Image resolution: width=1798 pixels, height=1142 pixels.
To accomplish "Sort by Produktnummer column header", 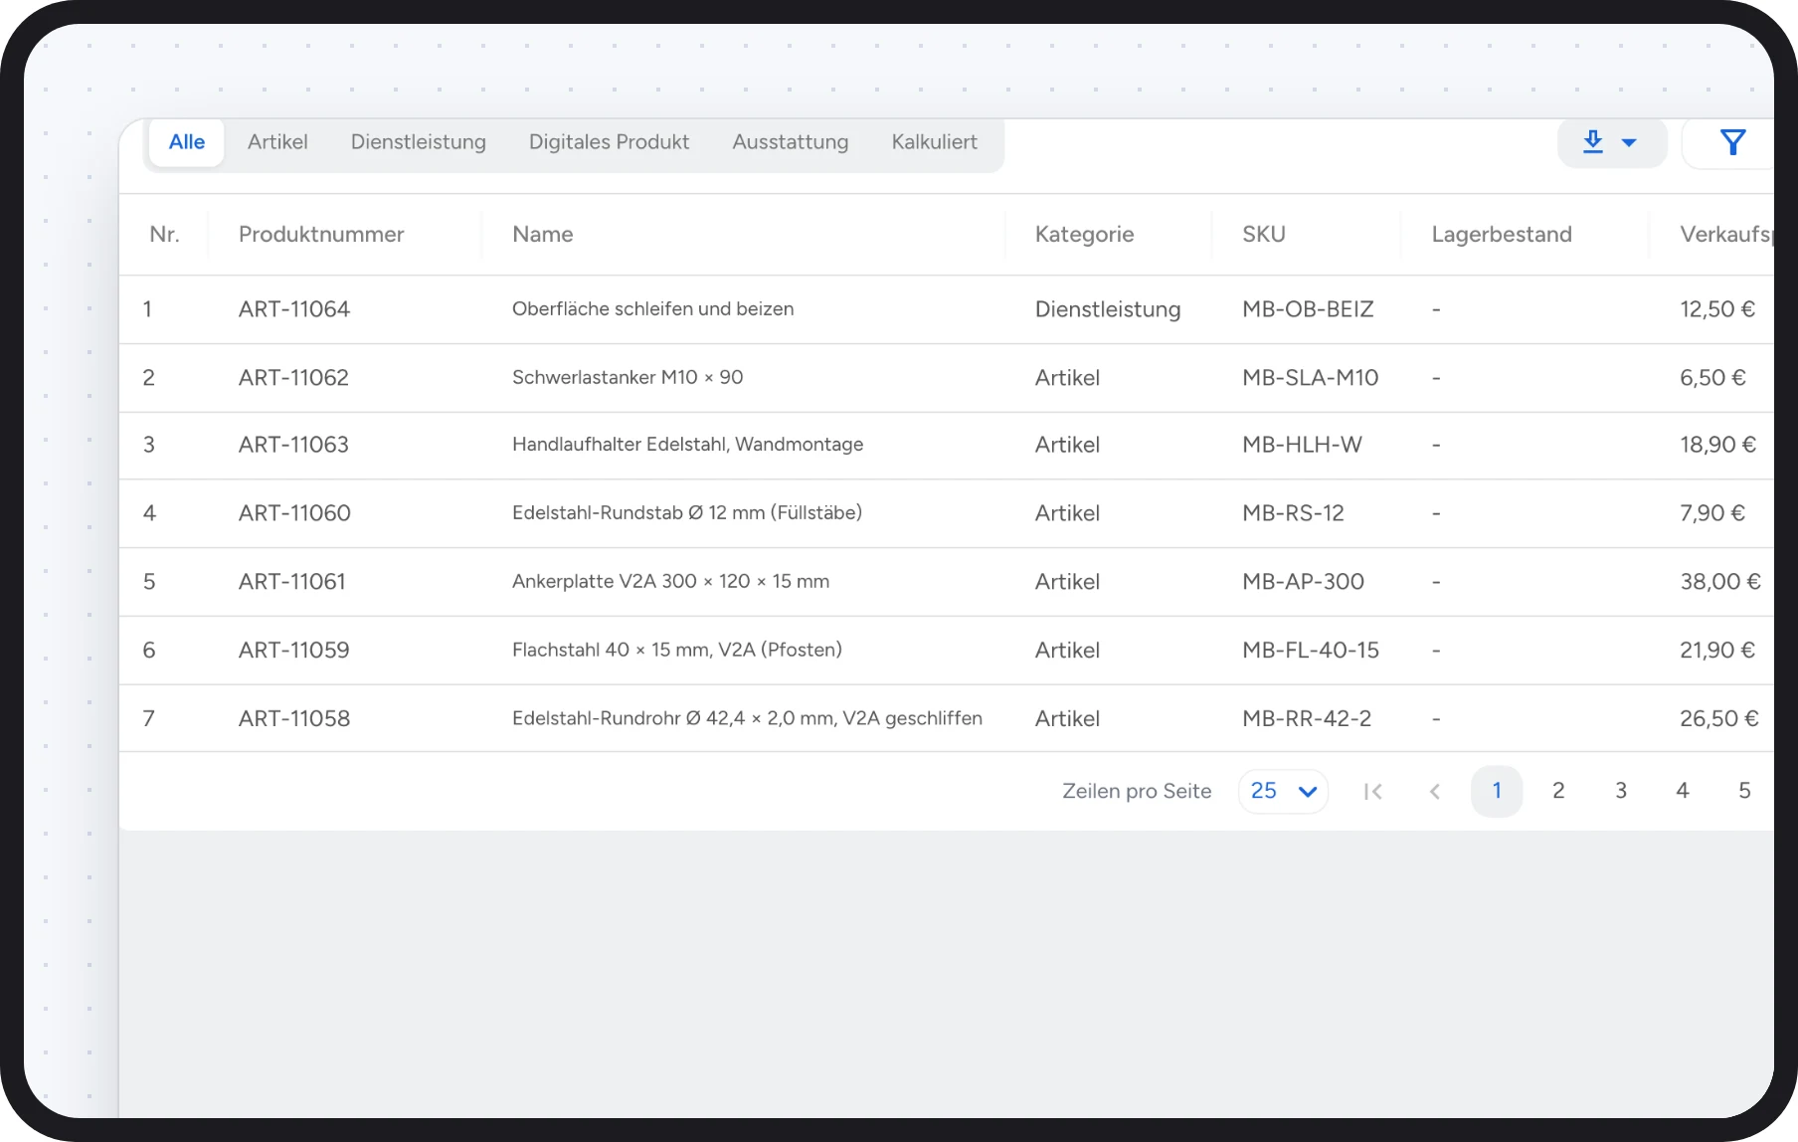I will 321,235.
